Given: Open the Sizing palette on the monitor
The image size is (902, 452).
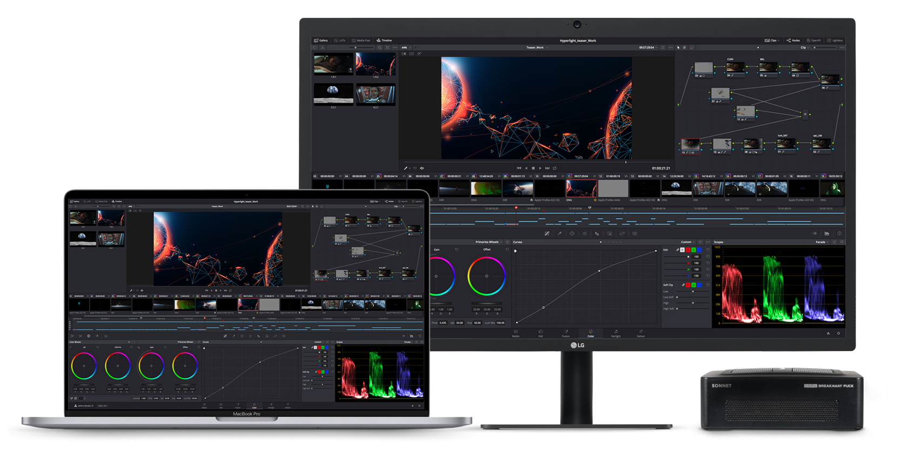Looking at the screenshot, I should point(622,234).
